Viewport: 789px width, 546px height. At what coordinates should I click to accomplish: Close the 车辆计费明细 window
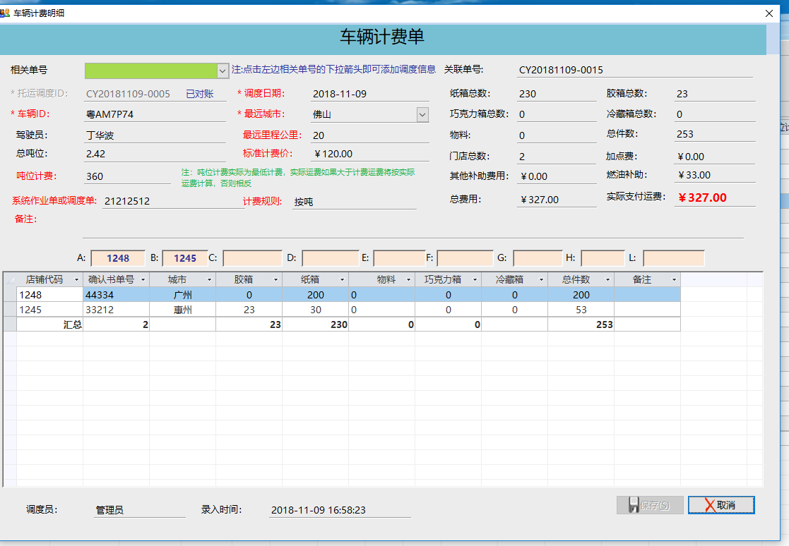click(x=769, y=13)
